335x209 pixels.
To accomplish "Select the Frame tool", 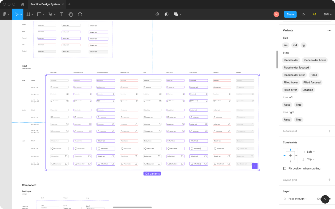I will pos(28,14).
